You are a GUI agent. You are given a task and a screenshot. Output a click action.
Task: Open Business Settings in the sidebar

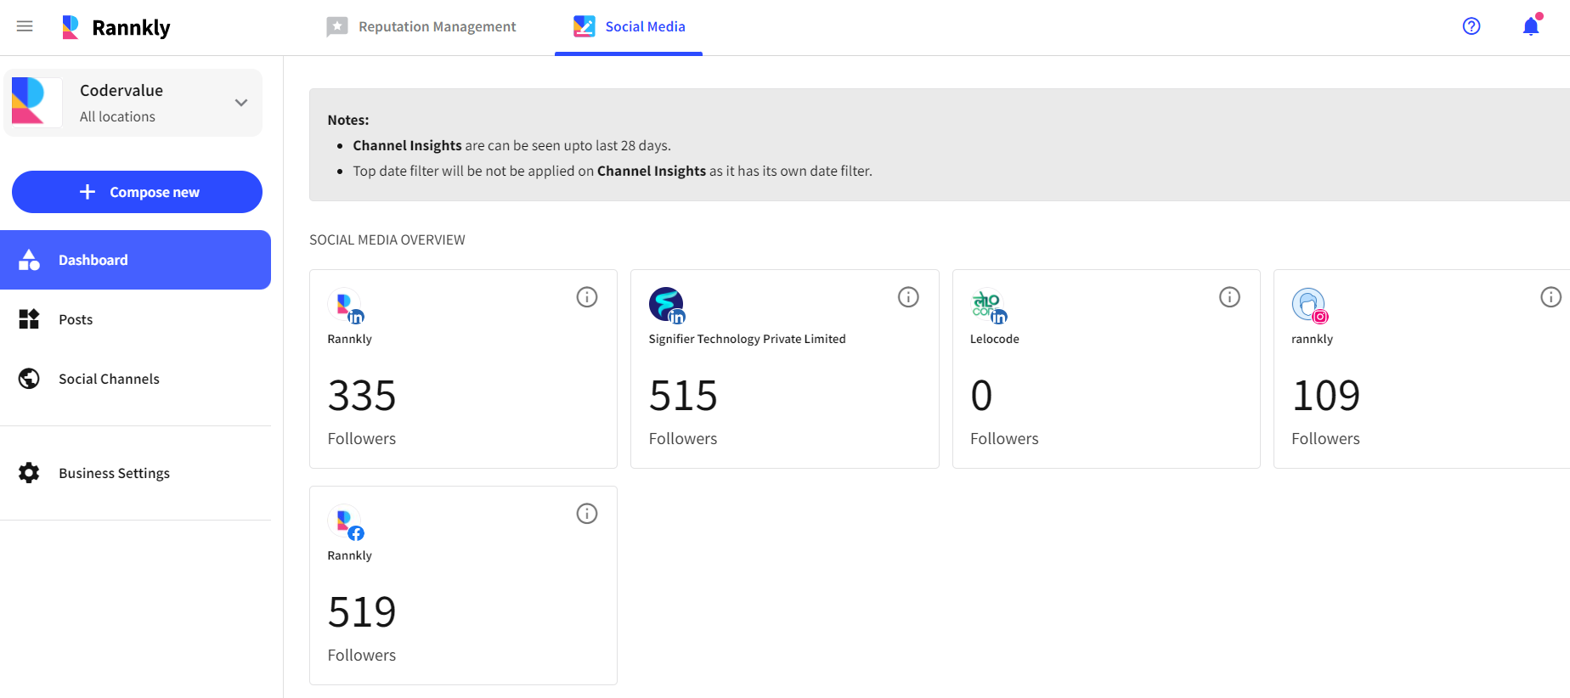coord(135,473)
